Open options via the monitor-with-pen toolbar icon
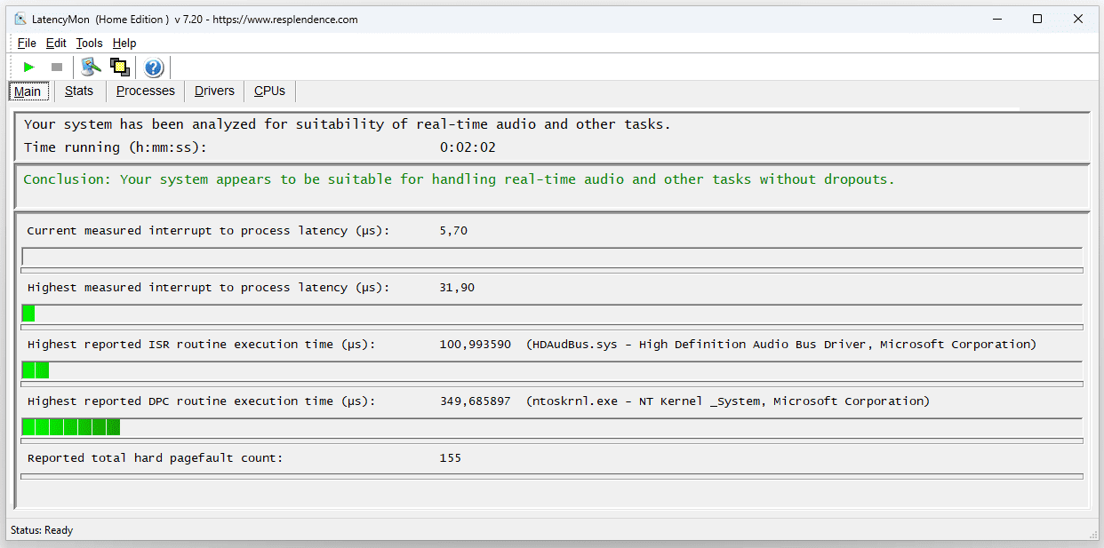 [90, 68]
